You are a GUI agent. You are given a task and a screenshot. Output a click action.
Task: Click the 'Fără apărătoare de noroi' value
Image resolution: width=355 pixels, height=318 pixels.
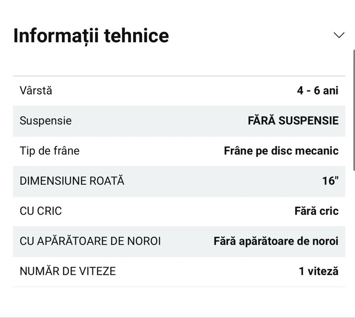(276, 241)
